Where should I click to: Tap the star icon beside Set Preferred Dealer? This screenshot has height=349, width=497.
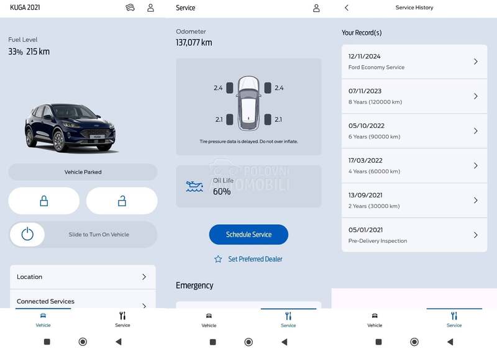tap(218, 259)
